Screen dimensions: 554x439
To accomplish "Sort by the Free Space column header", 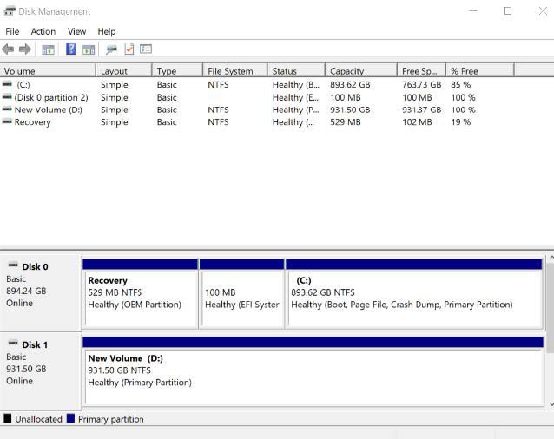I will coord(422,71).
